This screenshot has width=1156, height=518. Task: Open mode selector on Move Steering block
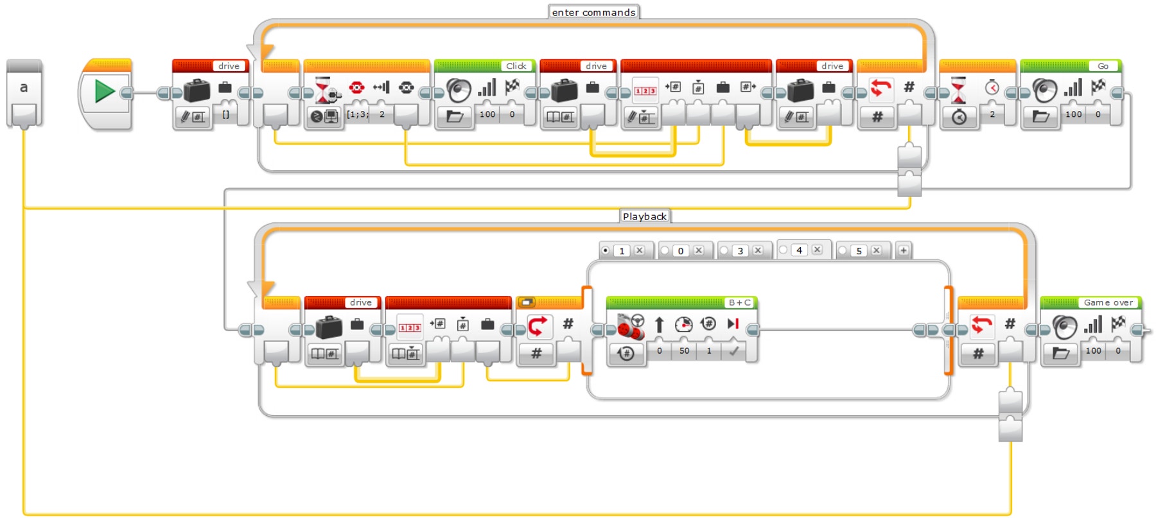point(626,352)
